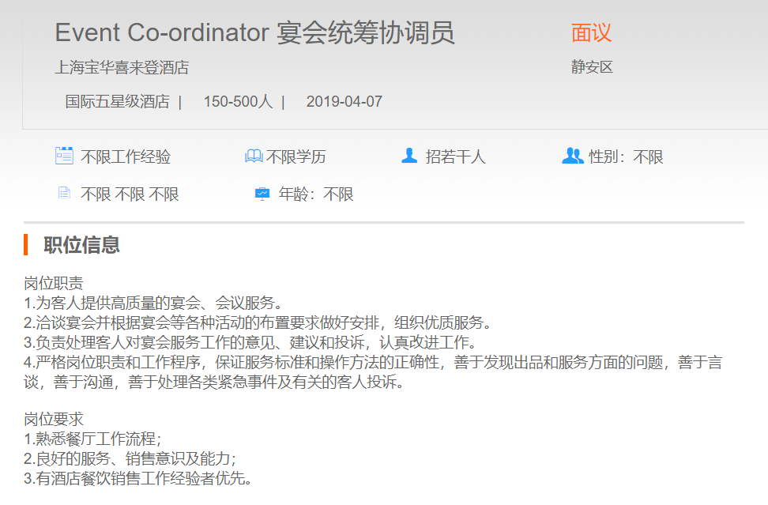Click the 岗位要求 subheading
The height and width of the screenshot is (505, 768).
pyautogui.click(x=54, y=419)
